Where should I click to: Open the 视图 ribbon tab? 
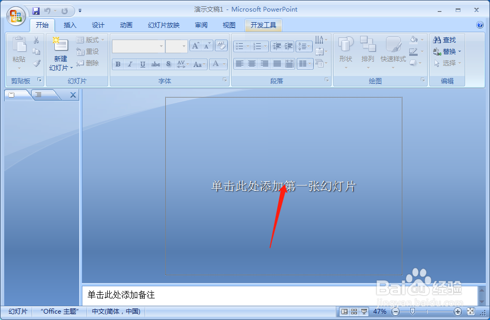click(x=229, y=25)
